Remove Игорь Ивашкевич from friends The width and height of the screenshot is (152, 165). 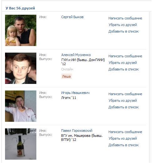[123, 101]
